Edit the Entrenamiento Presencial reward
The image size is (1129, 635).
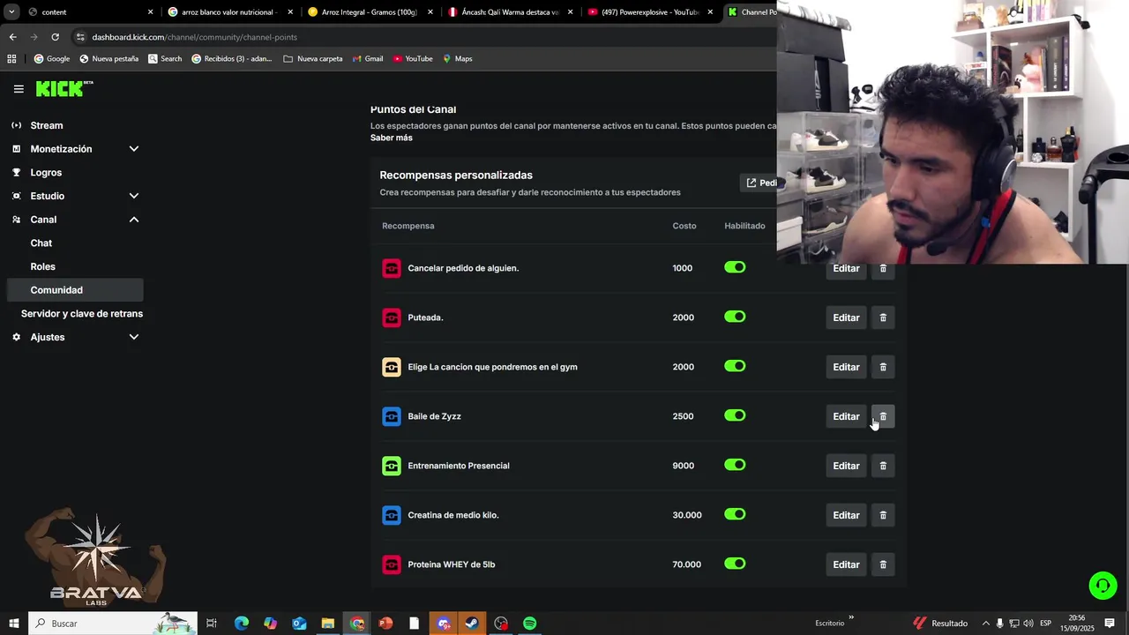pyautogui.click(x=846, y=466)
